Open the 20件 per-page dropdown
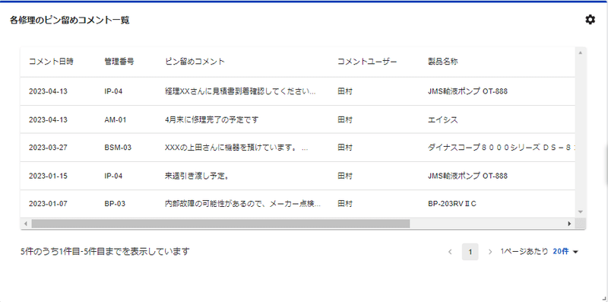The width and height of the screenshot is (608, 302). click(x=565, y=252)
